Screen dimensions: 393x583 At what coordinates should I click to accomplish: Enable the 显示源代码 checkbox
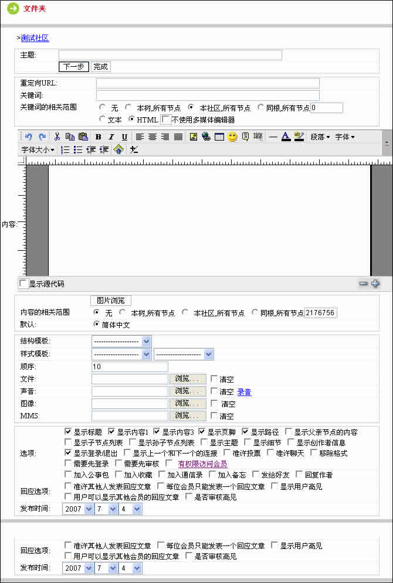point(23,284)
